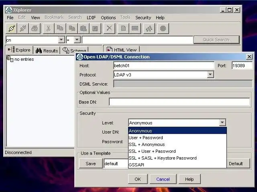Close the Open LDAP/DSML Connection dialog
The width and height of the screenshot is (257, 192).
pyautogui.click(x=249, y=57)
